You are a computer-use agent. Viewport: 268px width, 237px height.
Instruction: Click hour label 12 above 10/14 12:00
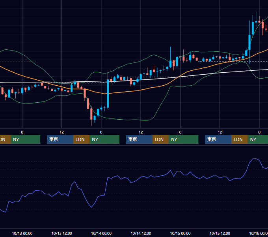(x=141, y=132)
